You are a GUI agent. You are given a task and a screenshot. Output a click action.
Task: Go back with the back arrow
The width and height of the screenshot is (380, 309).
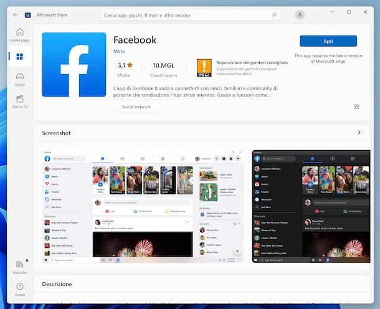[x=16, y=15]
